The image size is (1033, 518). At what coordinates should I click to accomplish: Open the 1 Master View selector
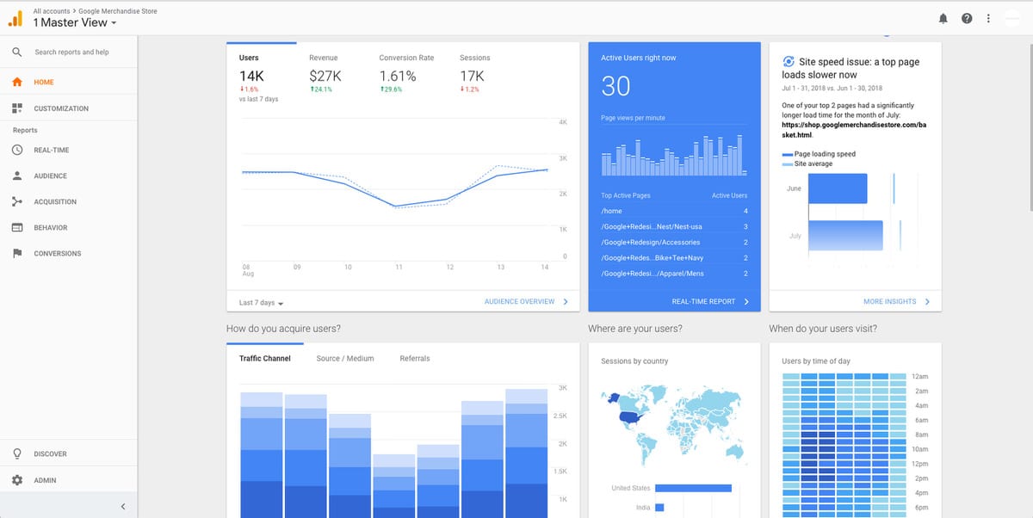point(73,22)
